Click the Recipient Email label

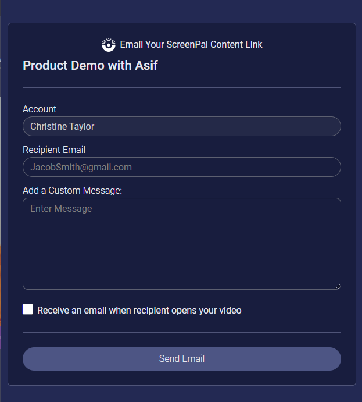click(x=54, y=150)
